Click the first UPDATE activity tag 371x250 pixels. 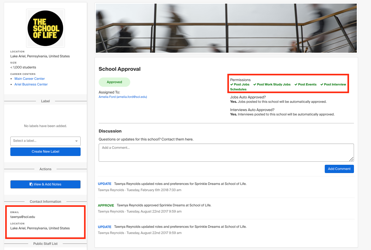[105, 184]
